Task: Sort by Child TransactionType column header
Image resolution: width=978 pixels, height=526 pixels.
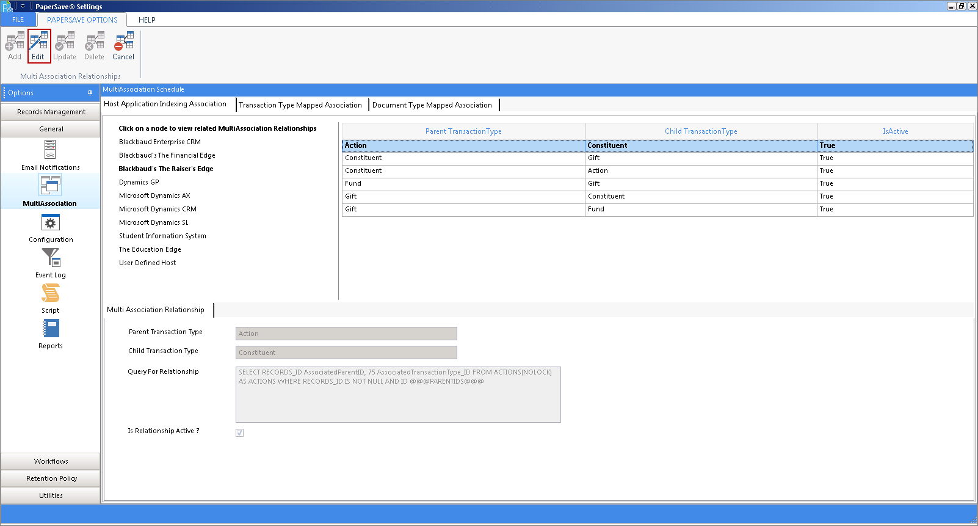Action: 701,131
